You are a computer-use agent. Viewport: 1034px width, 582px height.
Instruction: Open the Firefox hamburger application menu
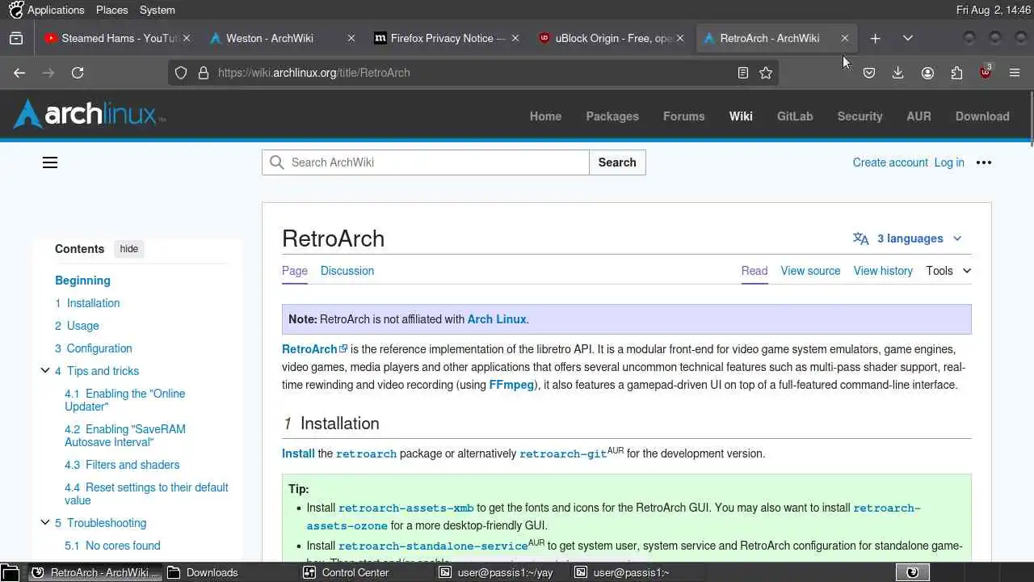point(1015,73)
